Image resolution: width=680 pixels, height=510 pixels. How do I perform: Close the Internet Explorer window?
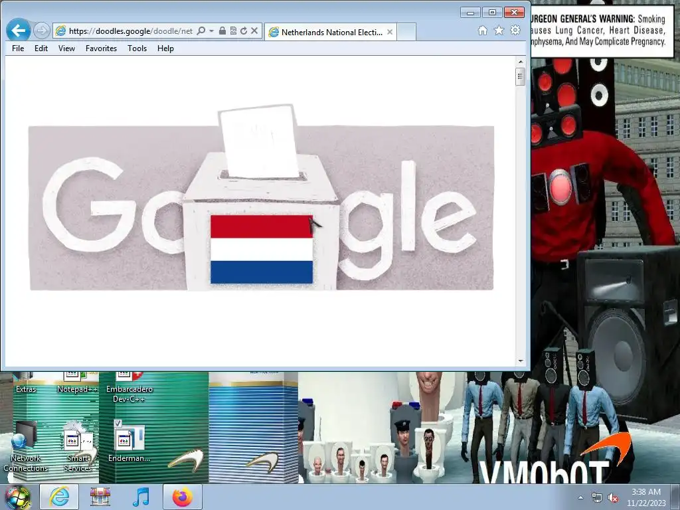515,13
